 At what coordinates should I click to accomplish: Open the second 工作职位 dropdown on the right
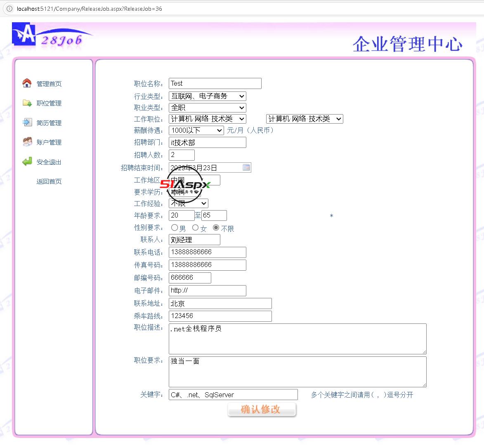pos(305,119)
